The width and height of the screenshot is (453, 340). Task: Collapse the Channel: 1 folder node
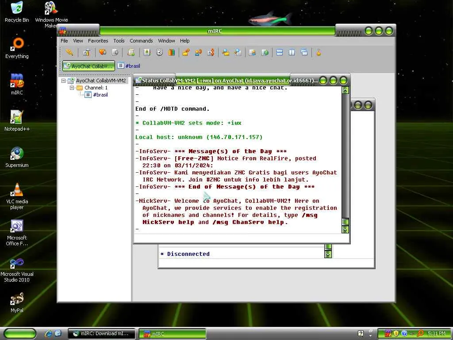click(x=72, y=88)
